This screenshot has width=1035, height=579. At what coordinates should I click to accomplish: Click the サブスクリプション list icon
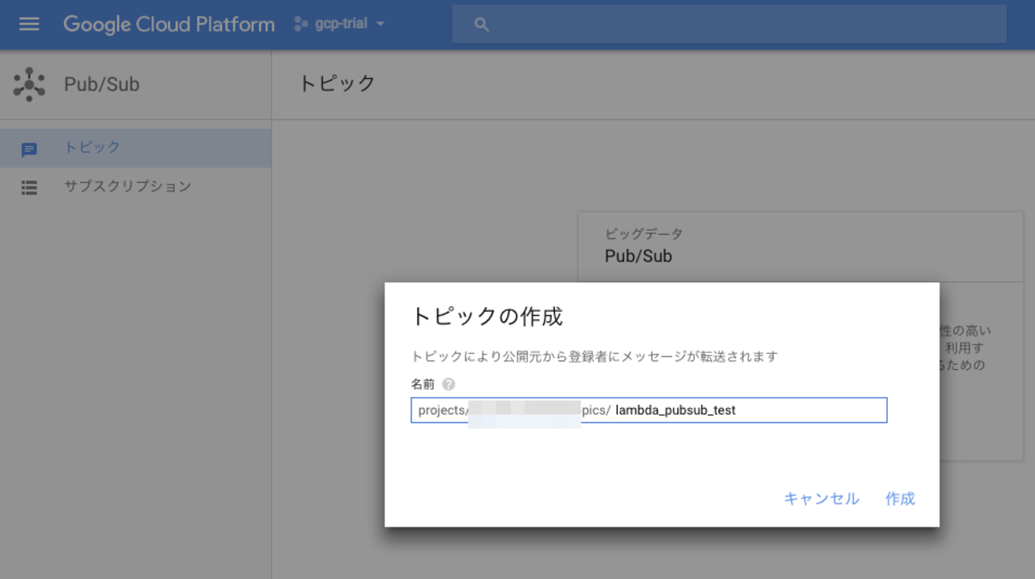(x=29, y=188)
